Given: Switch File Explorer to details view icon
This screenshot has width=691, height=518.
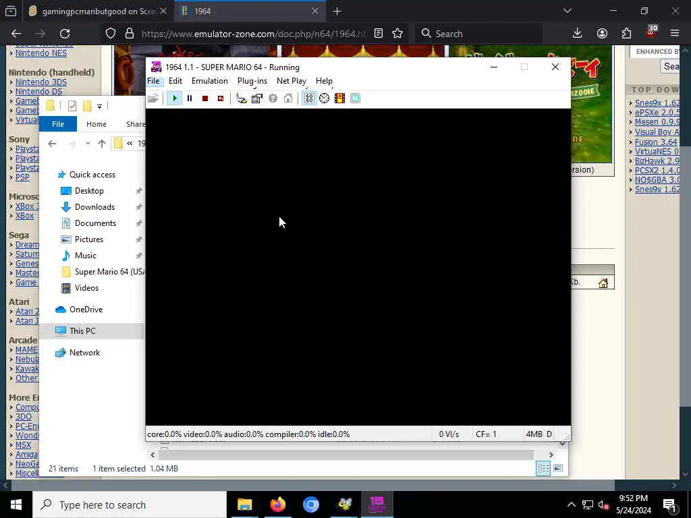Looking at the screenshot, I should pyautogui.click(x=543, y=468).
